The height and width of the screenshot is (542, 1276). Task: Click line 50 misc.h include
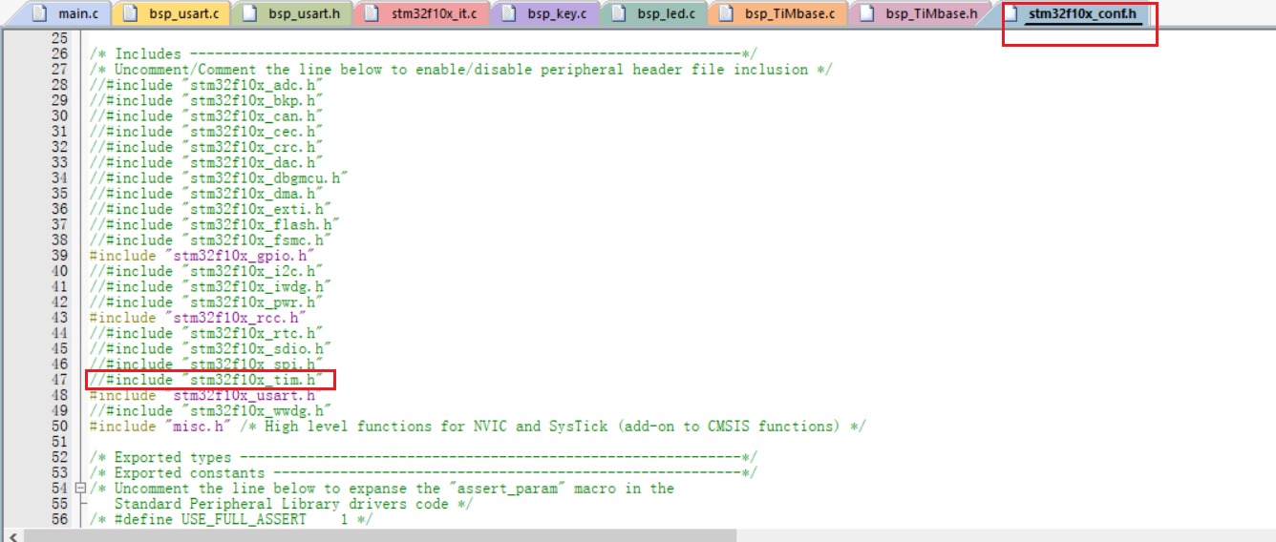pos(478,427)
